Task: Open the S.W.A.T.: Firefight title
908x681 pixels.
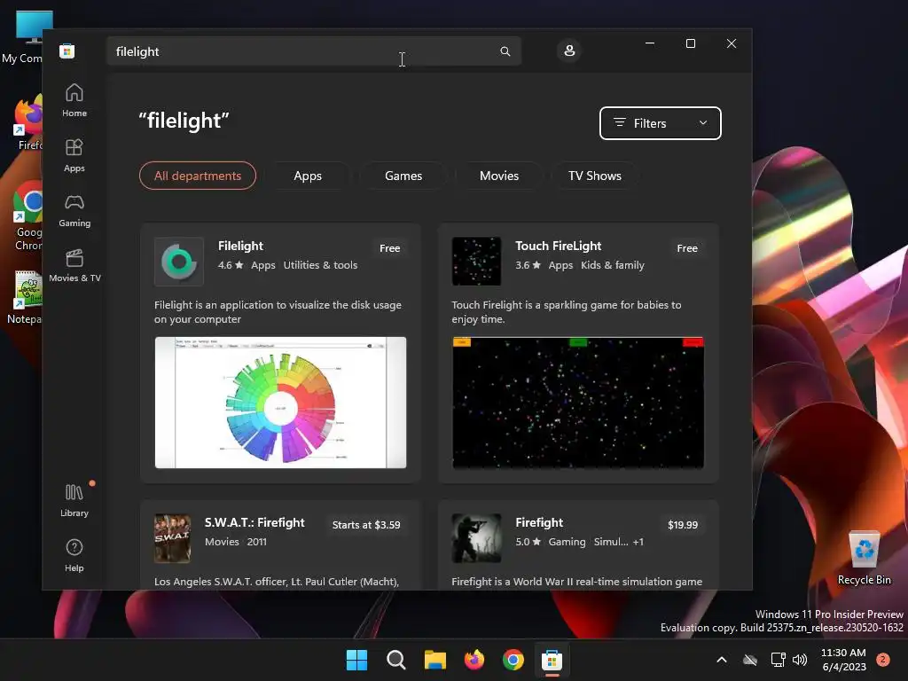Action: (254, 522)
